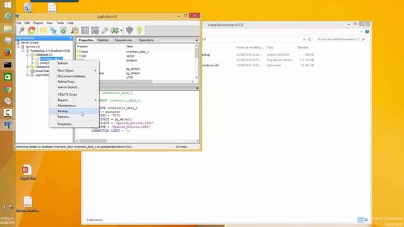This screenshot has width=404, height=227.
Task: Open the View menu in pgAdmin
Action: pyautogui.click(x=49, y=23)
